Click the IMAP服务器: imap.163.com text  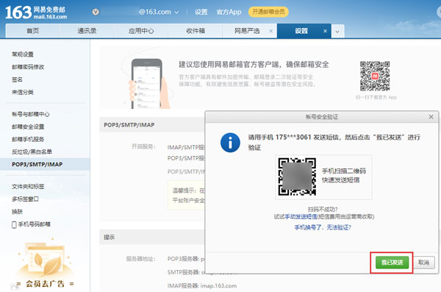pyautogui.click(x=202, y=286)
